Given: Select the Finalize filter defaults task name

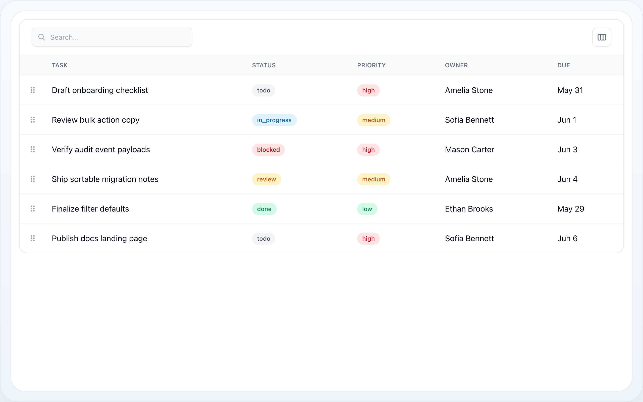Looking at the screenshot, I should point(90,209).
